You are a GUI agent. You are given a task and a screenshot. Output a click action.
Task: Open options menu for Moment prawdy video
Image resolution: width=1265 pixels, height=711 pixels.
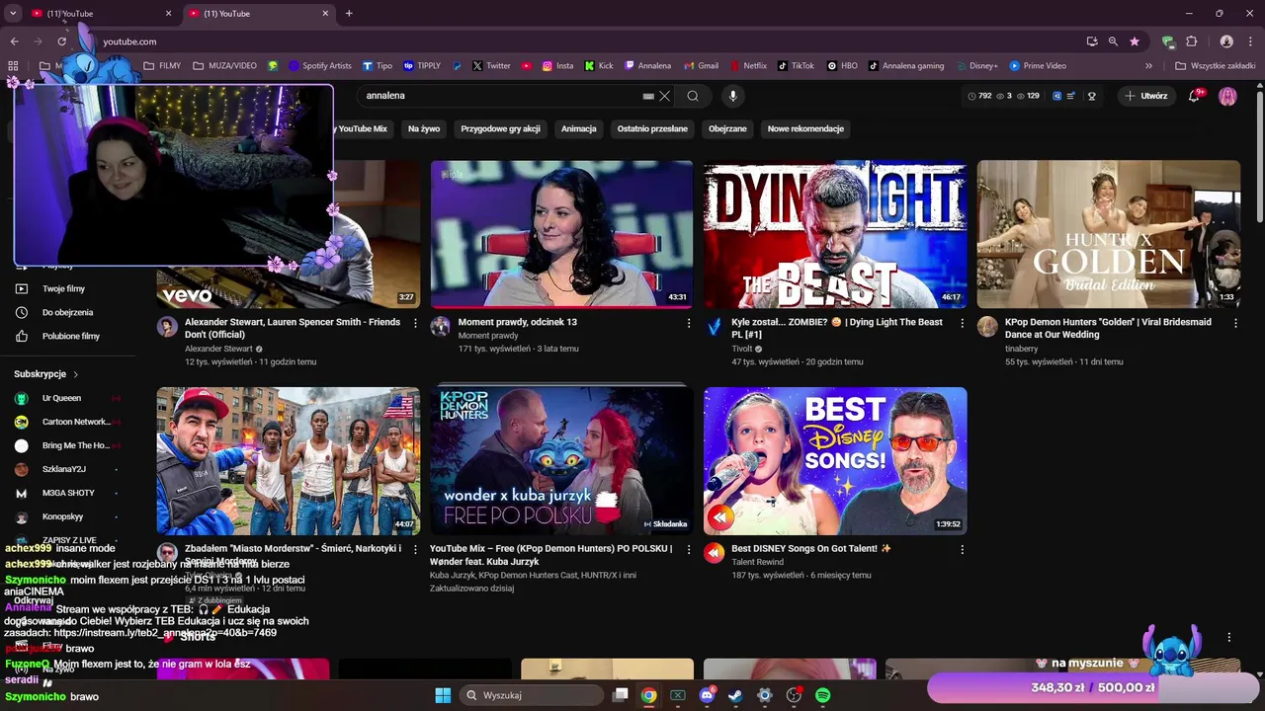(x=689, y=323)
